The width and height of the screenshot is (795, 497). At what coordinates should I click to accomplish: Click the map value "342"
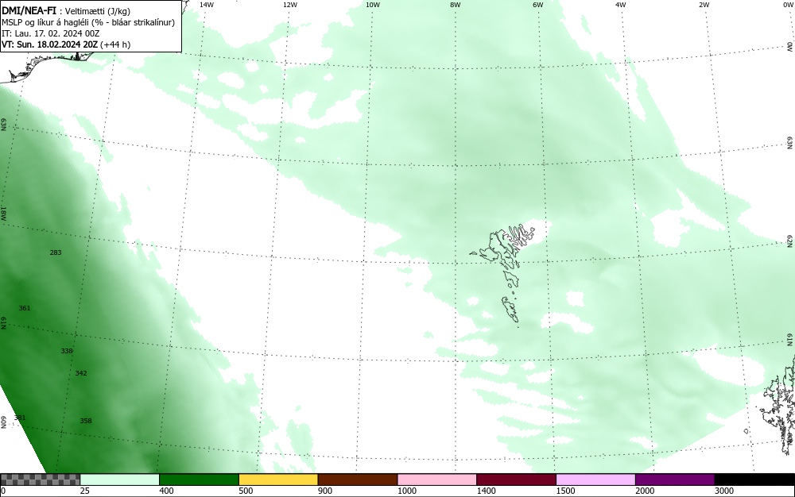pos(81,373)
